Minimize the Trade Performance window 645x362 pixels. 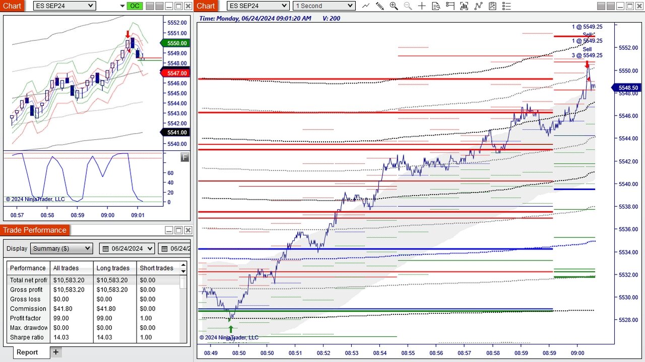click(x=169, y=230)
